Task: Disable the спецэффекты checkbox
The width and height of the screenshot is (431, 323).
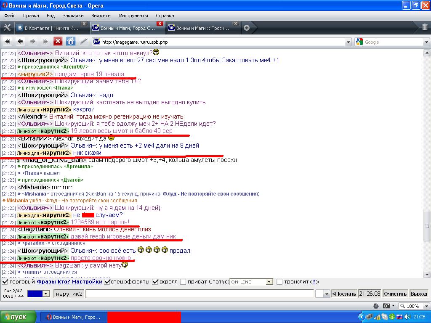Action: (x=107, y=282)
